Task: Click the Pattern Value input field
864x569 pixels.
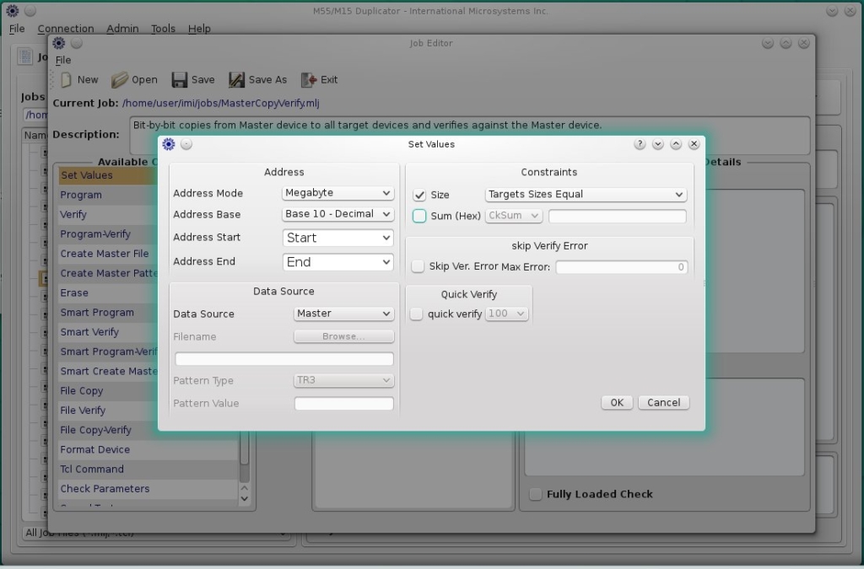Action: point(344,404)
